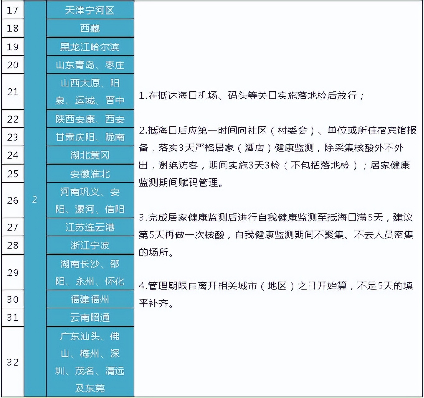Click row number 26 cell

(x=13, y=200)
